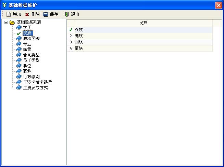The image size is (224, 167).
Task: Select the 学历 tree node
Action: click(27, 28)
